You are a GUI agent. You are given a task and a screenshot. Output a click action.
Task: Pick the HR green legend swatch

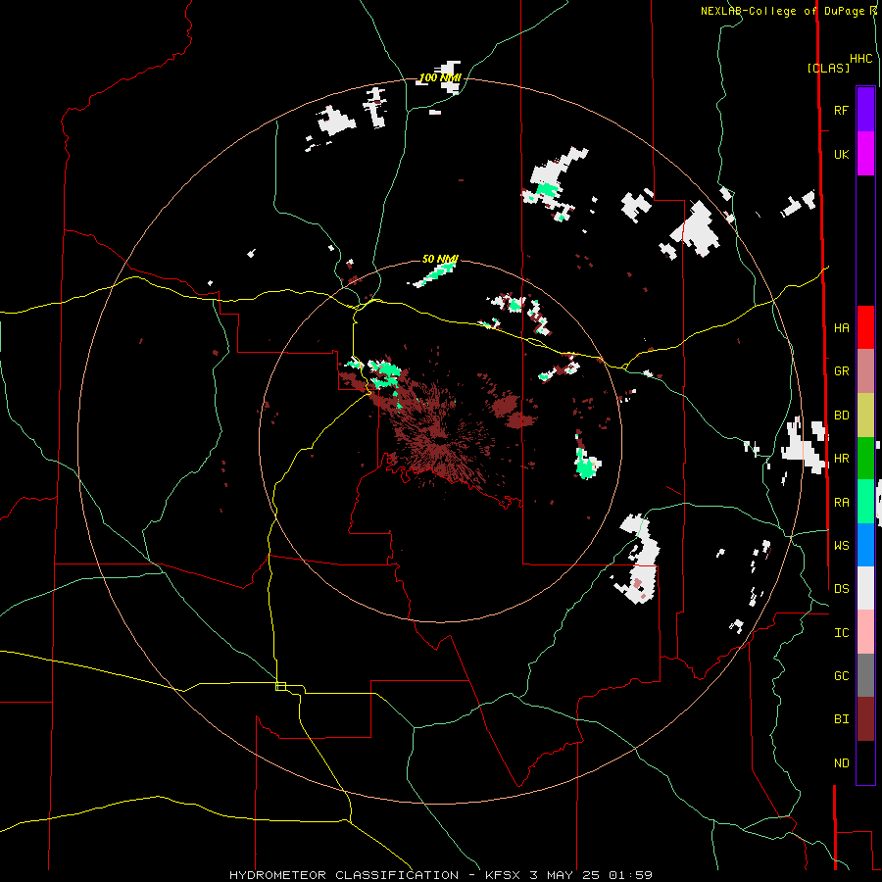pyautogui.click(x=865, y=458)
